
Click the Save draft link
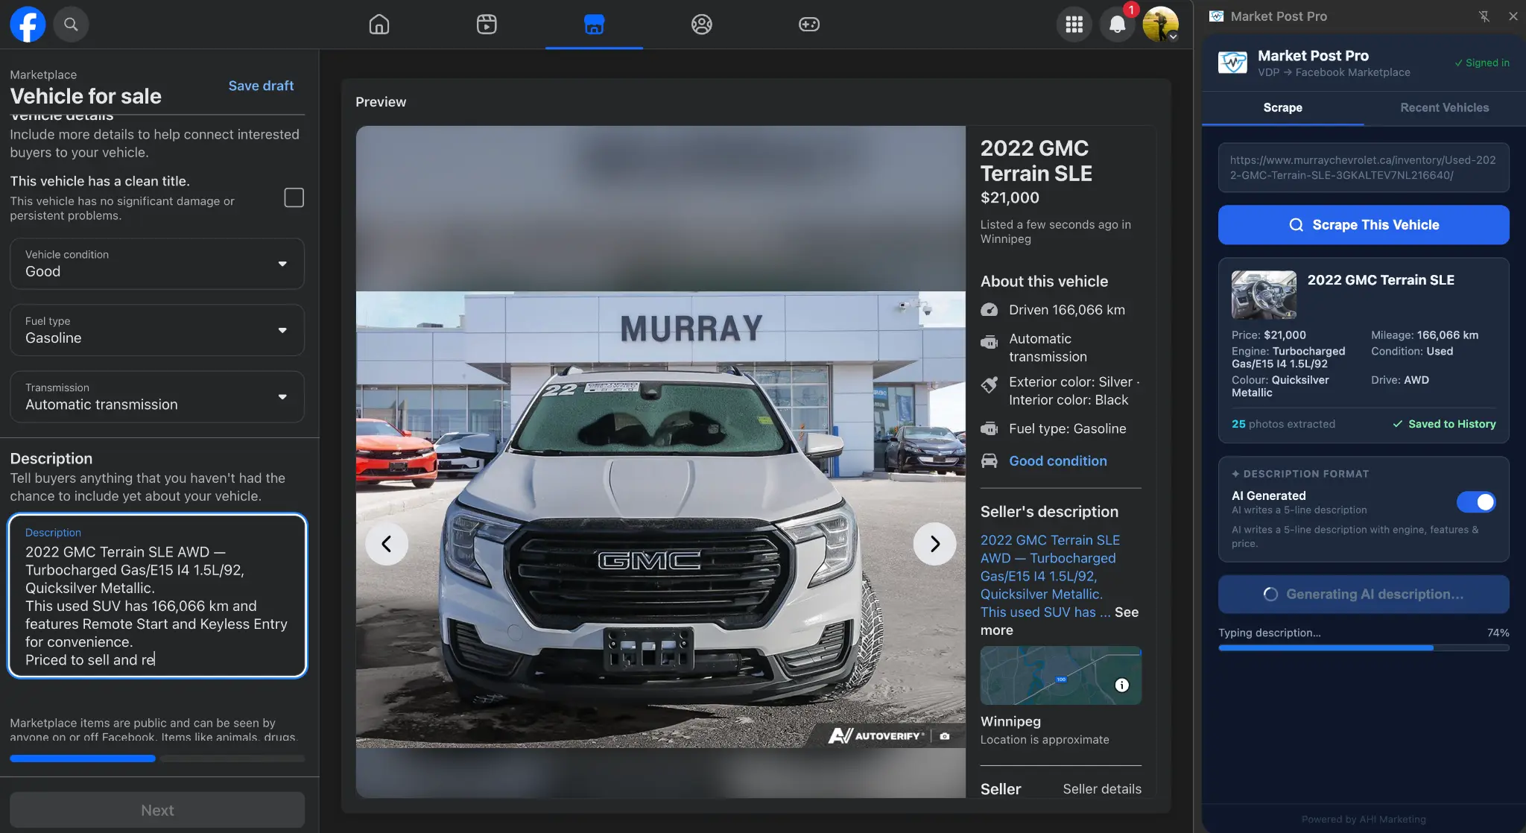pos(261,86)
